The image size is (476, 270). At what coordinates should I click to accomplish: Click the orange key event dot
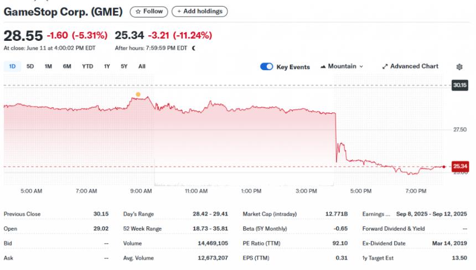click(x=138, y=94)
